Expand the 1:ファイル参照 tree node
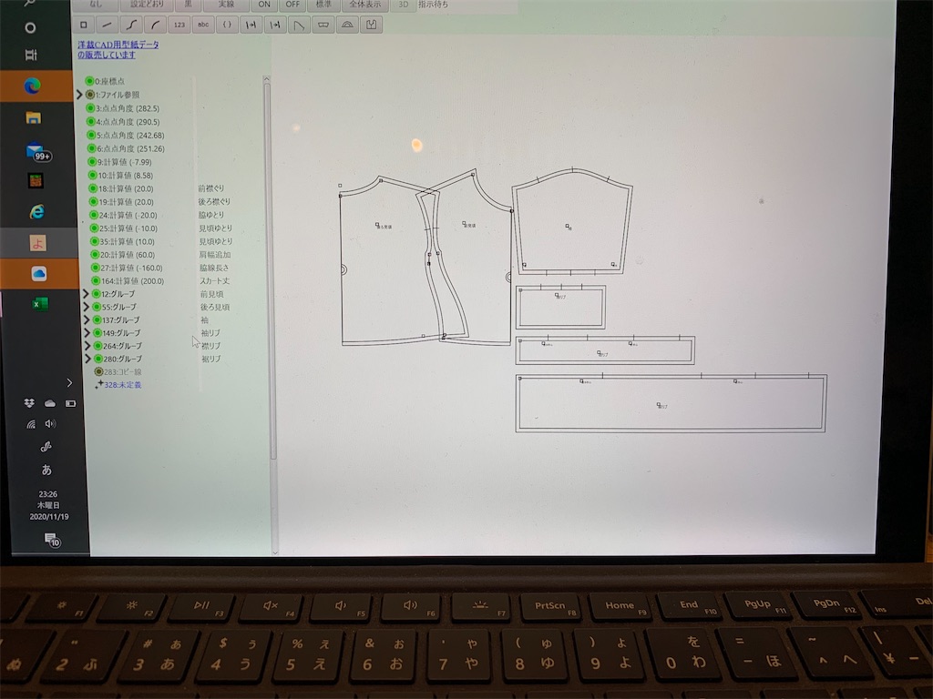The image size is (933, 699). point(79,95)
